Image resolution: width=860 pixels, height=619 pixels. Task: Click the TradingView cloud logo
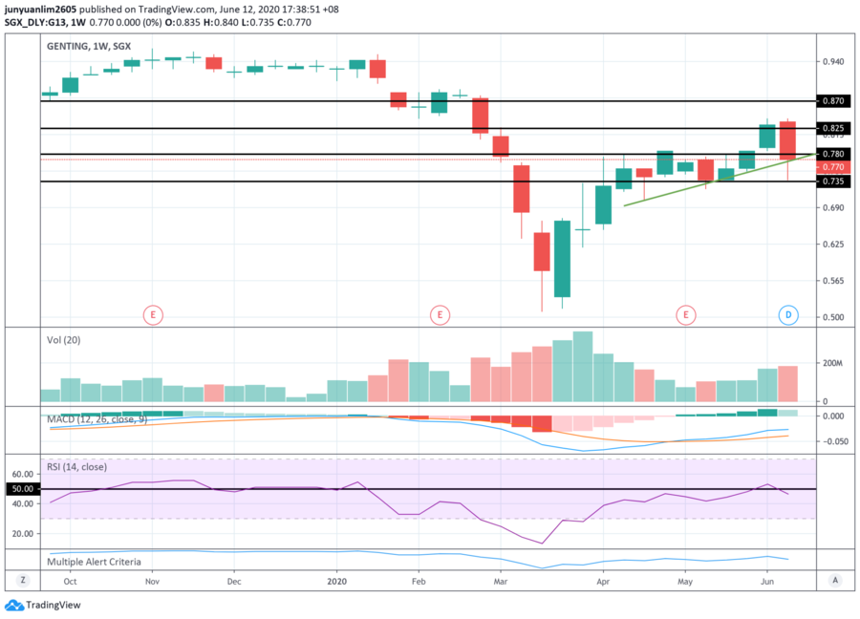click(x=13, y=605)
